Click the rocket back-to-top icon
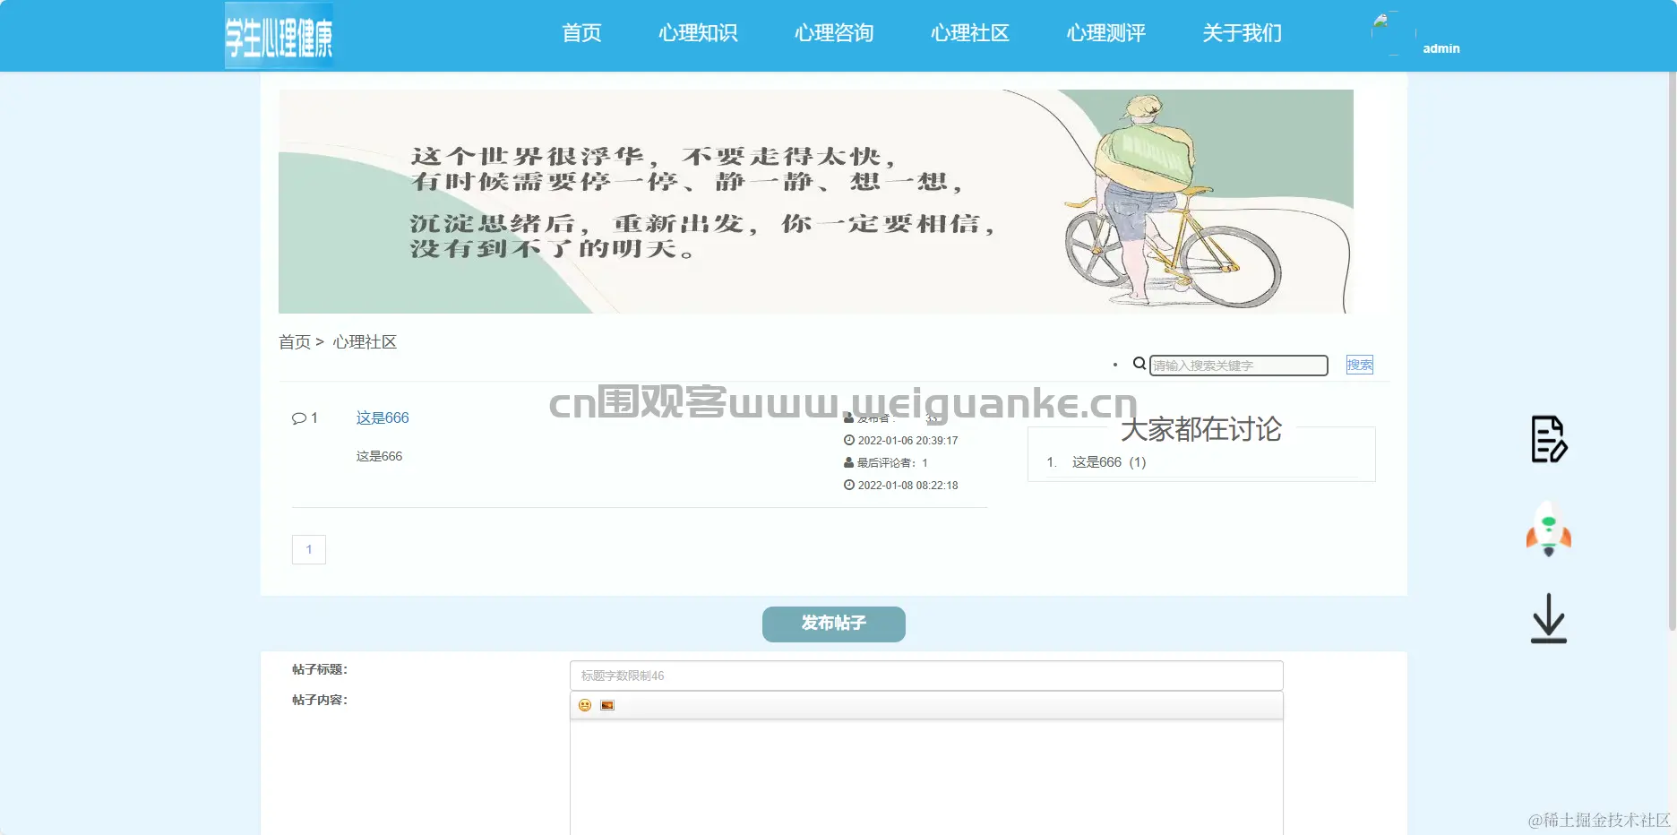The width and height of the screenshot is (1677, 835). click(1549, 529)
